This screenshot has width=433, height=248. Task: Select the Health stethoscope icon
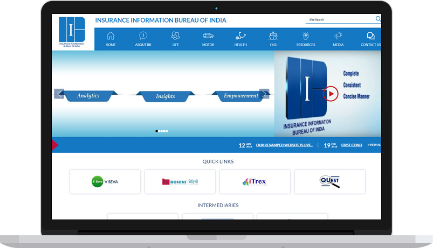pyautogui.click(x=240, y=36)
